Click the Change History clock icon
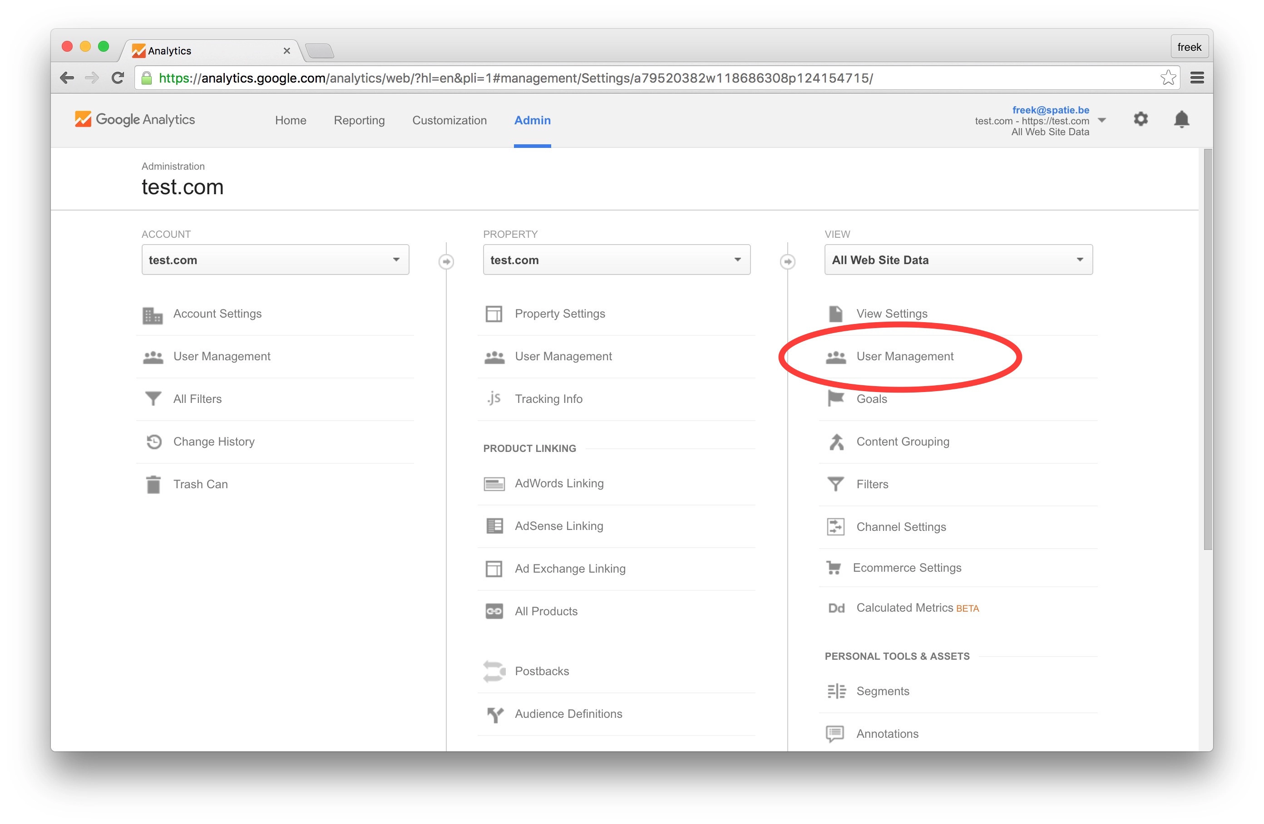1264x824 pixels. click(153, 442)
